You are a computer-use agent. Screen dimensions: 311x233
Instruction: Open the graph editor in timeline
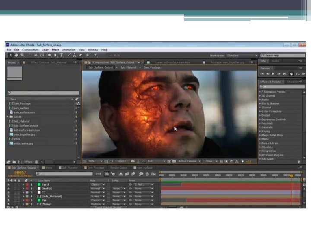tap(153, 174)
